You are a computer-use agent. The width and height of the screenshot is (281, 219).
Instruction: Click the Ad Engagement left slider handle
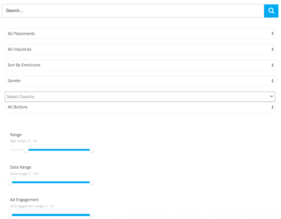[x=10, y=215]
